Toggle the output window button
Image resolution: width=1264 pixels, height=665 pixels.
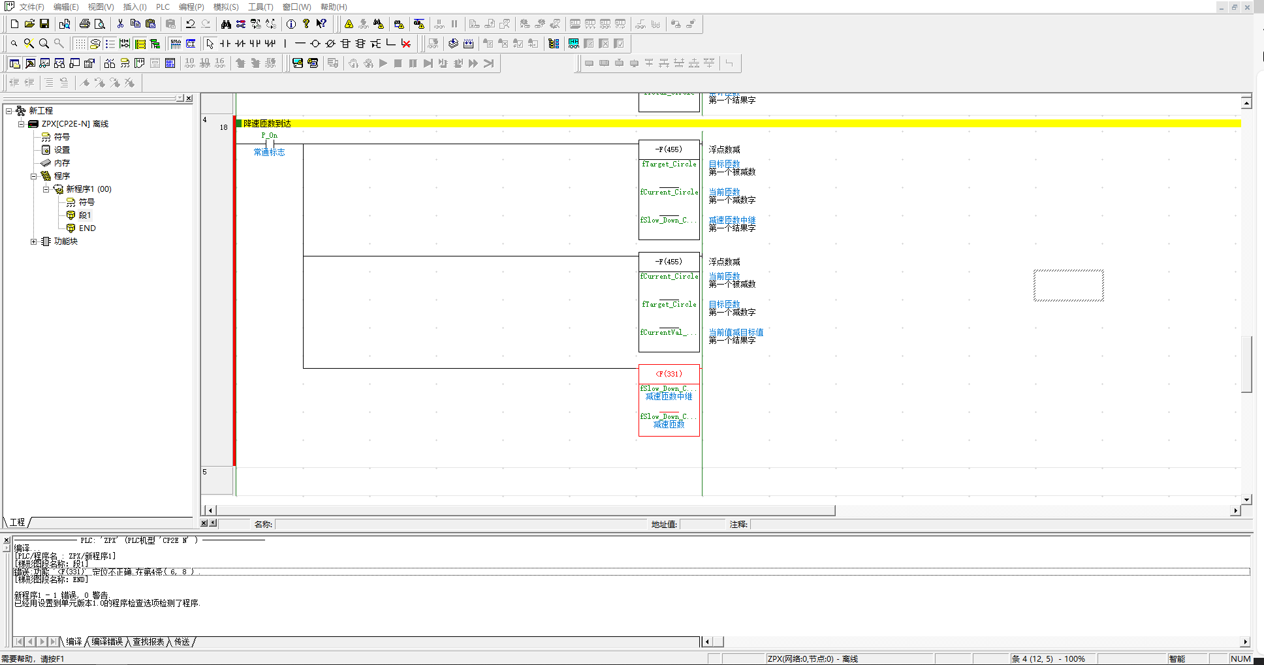click(29, 63)
